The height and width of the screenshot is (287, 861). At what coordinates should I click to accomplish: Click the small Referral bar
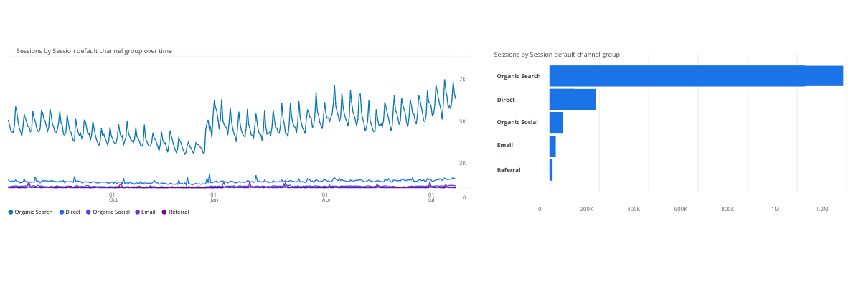pos(551,170)
